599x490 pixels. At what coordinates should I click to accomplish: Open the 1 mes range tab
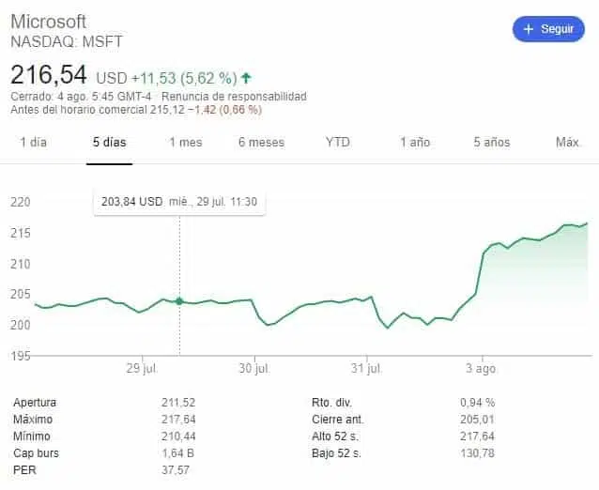186,143
